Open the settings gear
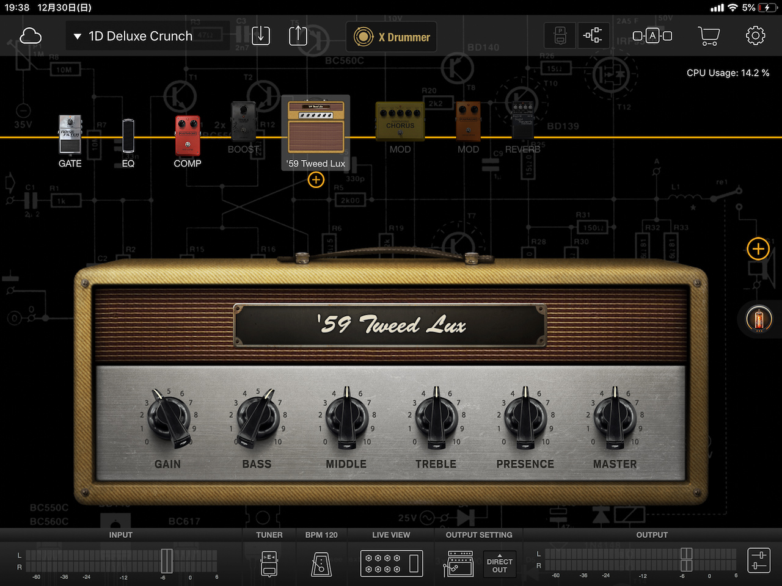 tap(756, 35)
